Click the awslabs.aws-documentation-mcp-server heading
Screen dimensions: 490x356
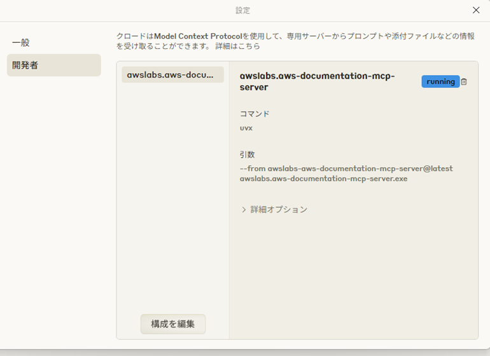point(317,81)
